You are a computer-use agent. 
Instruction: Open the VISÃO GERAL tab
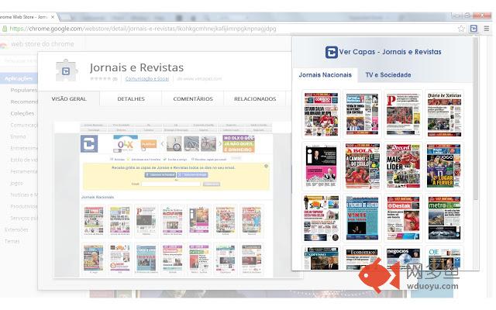[69, 99]
